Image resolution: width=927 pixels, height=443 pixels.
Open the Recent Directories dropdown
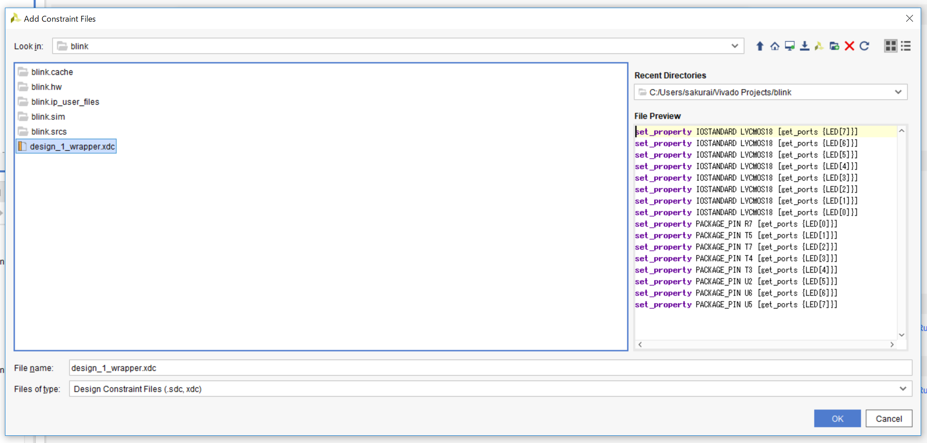click(x=898, y=92)
